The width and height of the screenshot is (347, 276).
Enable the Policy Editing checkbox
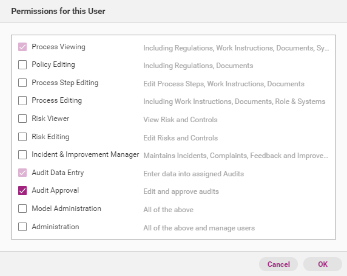click(22, 64)
